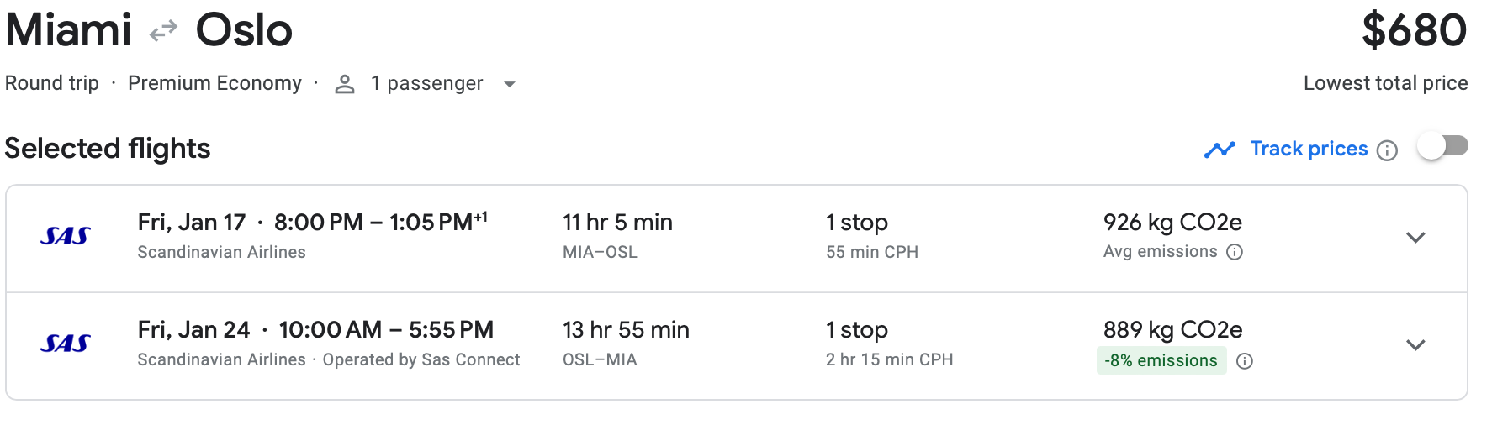Click the $680 lowest total price
Viewport: 1492px width, 425px height.
point(1414,31)
